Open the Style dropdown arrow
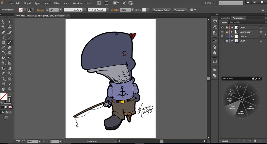Screen dimensions: 267x144 tap(147, 10)
